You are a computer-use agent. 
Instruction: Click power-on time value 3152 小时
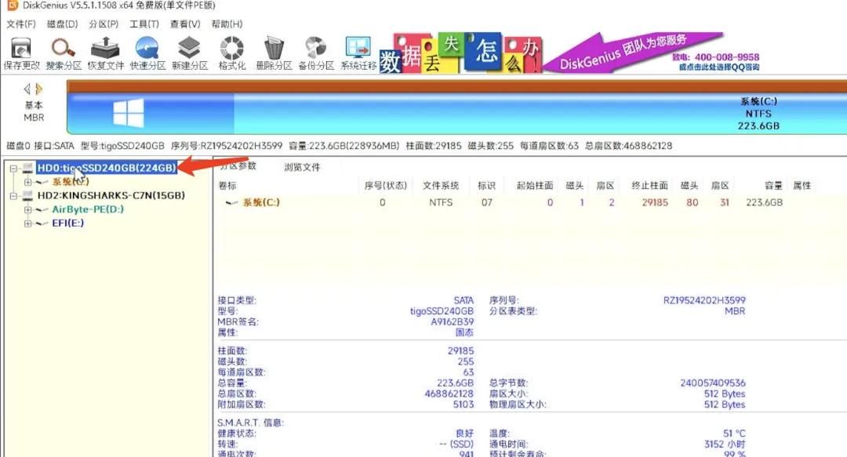click(x=725, y=444)
